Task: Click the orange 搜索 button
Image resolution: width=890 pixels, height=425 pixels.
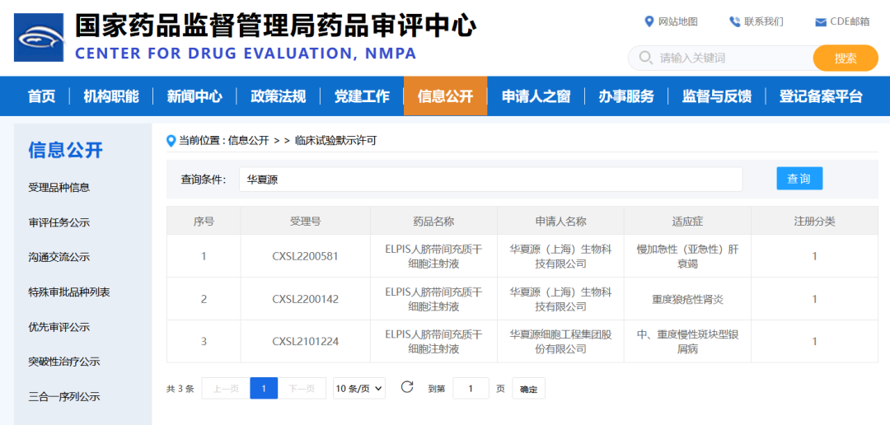Action: coord(845,58)
